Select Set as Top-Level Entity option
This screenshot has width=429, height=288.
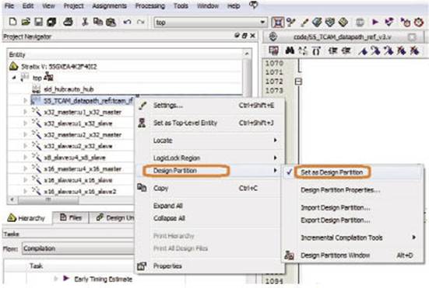(x=185, y=123)
